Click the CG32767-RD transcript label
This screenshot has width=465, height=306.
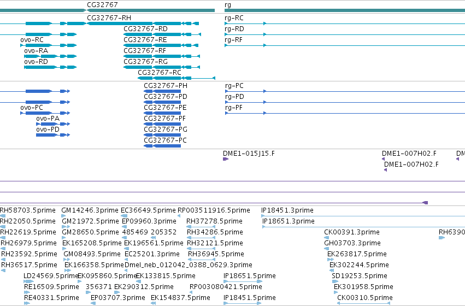point(145,29)
